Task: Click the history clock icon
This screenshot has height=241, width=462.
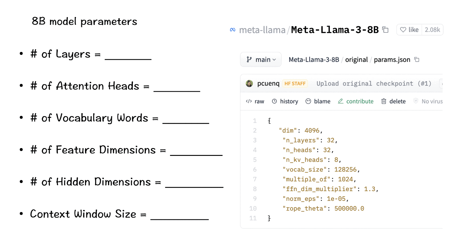Action: point(274,101)
